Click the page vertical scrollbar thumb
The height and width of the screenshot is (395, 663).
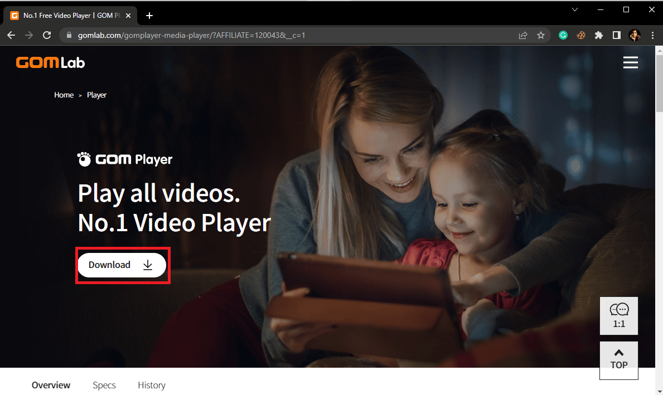coord(659,83)
